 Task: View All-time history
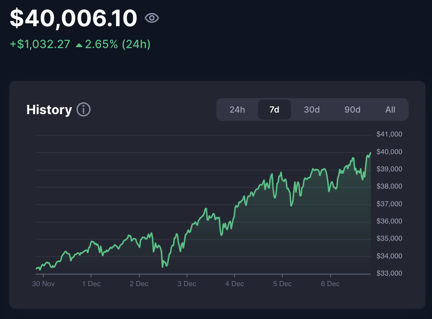pos(390,109)
